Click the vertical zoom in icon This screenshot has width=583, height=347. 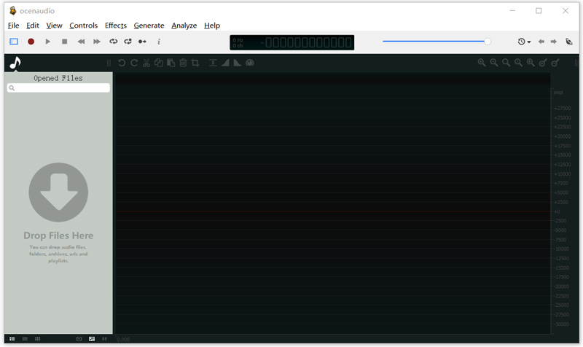pyautogui.click(x=543, y=63)
